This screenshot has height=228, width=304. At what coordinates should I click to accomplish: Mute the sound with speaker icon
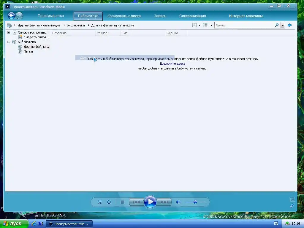[x=178, y=202]
